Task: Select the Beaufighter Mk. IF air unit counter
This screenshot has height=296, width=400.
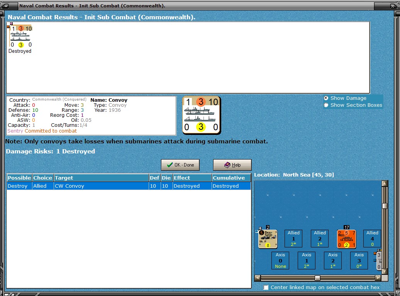Action: tap(268, 239)
